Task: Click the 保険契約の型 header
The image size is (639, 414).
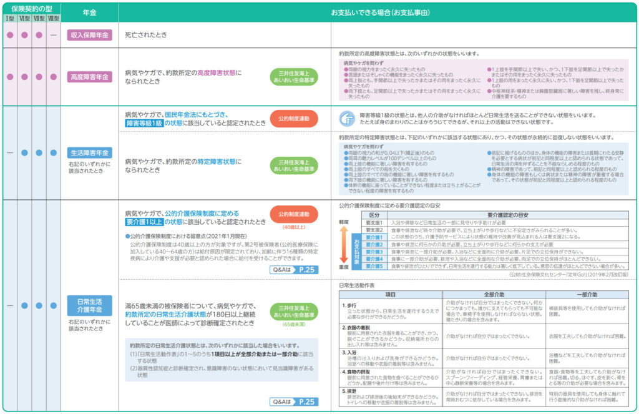Action: pos(31,9)
